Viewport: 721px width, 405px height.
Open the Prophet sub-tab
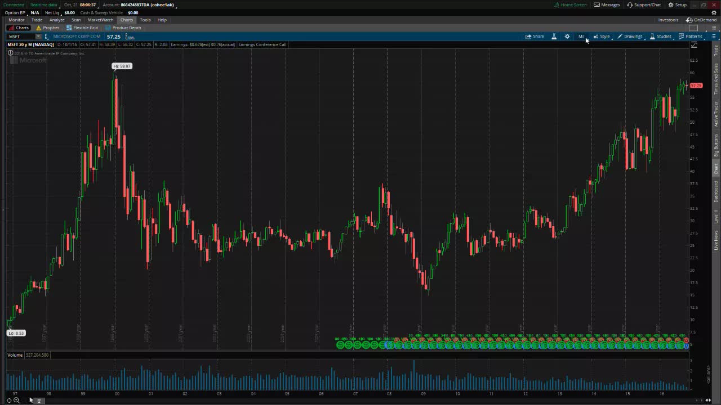coord(47,28)
